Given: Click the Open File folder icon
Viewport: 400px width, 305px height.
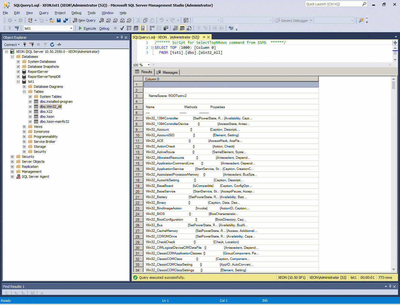Looking at the screenshot, I should 52,20.
